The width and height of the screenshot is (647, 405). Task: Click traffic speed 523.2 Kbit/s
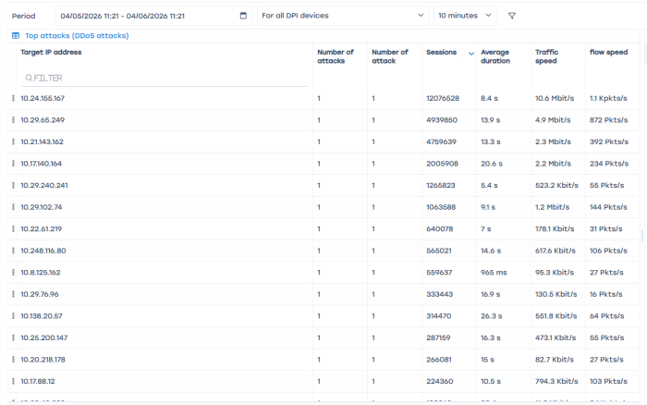556,185
